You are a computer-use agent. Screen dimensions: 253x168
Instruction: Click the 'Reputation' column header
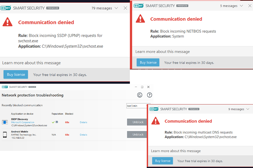57,114
